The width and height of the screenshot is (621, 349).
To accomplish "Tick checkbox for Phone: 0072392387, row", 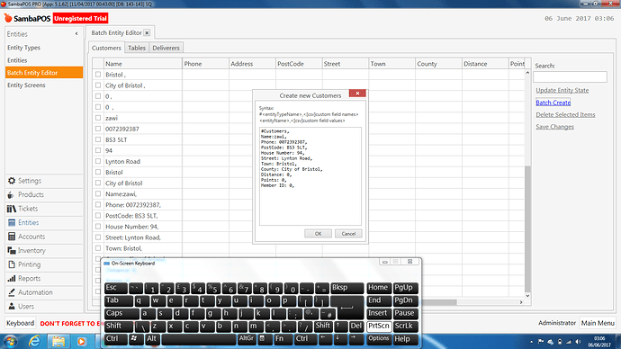I will coord(98,204).
